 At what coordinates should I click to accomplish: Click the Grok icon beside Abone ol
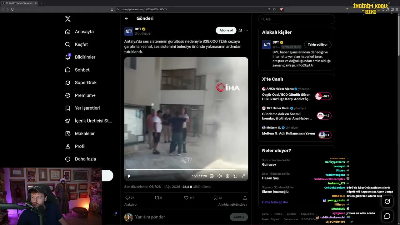[240, 30]
